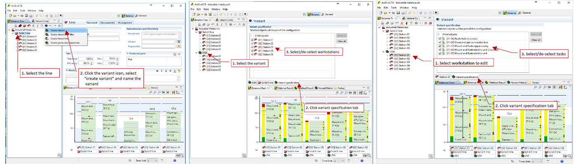Click General perspective button in right window
574x164 pixels.
coord(525,13)
